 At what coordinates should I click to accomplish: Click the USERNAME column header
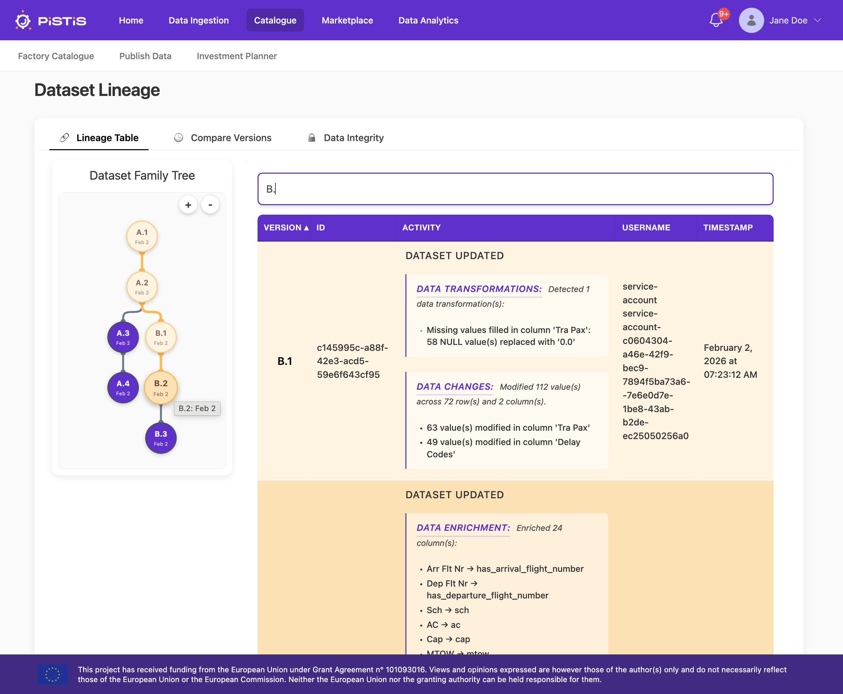click(x=646, y=228)
